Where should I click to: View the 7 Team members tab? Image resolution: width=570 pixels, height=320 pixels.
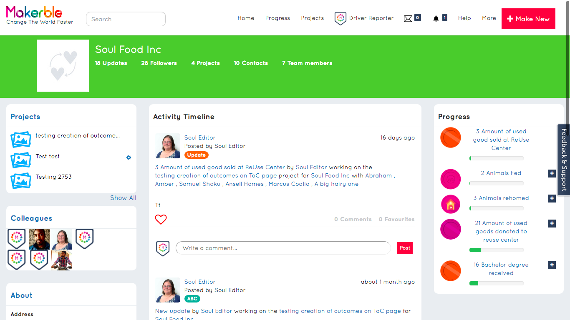307,63
